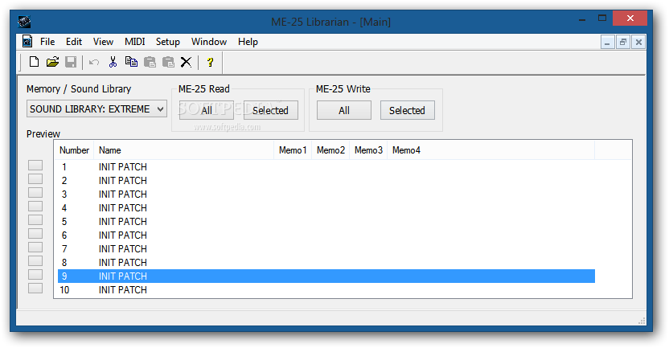669x348 pixels.
Task: Preview patch number 6
Action: (35, 234)
